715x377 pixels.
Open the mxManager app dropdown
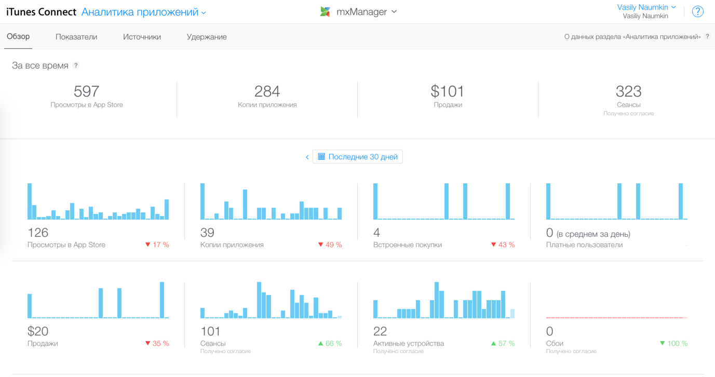(x=366, y=12)
